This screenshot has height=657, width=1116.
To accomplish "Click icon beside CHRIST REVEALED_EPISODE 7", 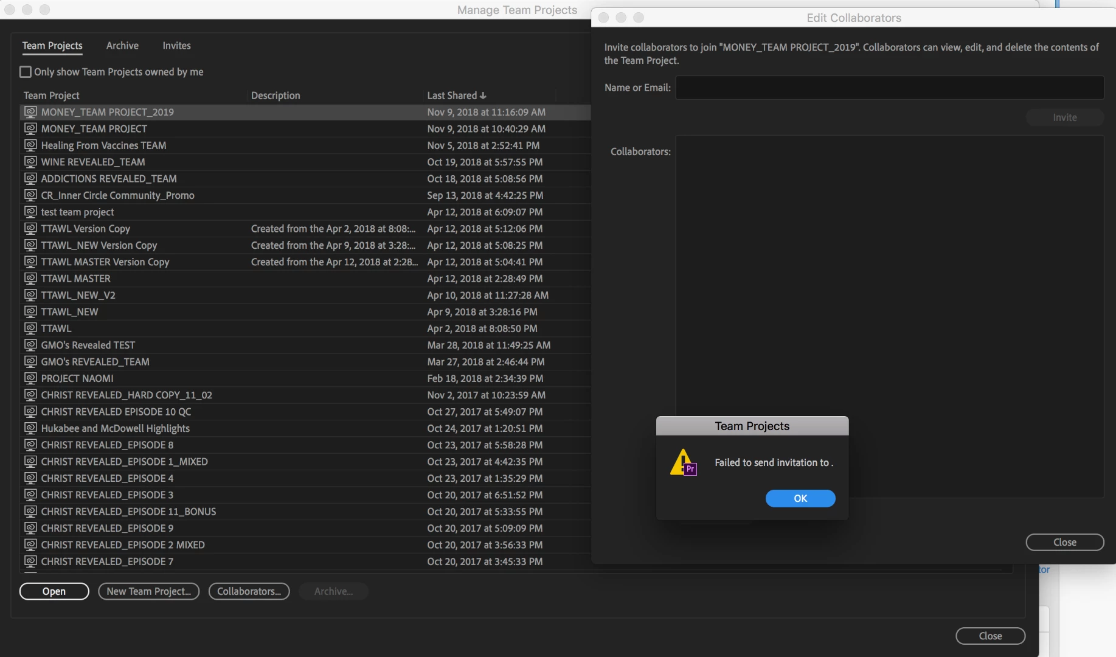I will pyautogui.click(x=30, y=561).
